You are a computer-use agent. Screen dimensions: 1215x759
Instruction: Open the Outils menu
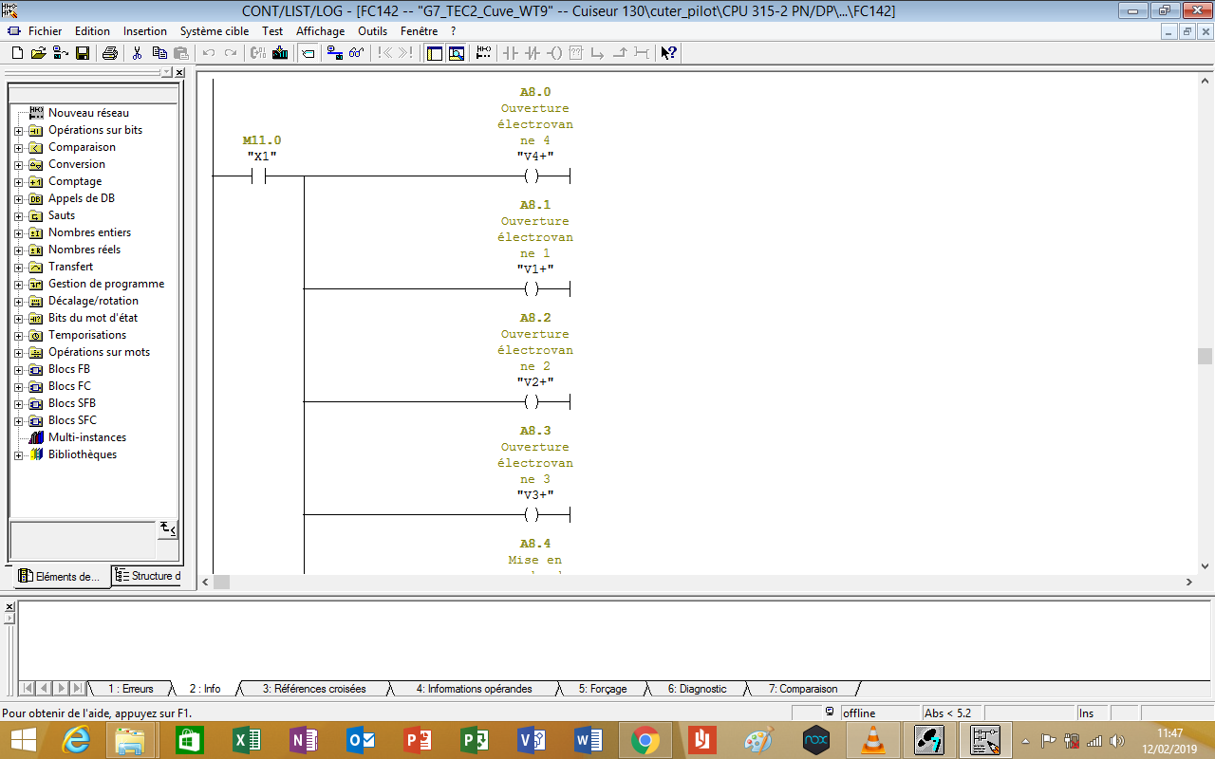point(372,30)
